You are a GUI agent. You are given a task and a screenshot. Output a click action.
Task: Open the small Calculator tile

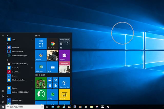pos(50,86)
